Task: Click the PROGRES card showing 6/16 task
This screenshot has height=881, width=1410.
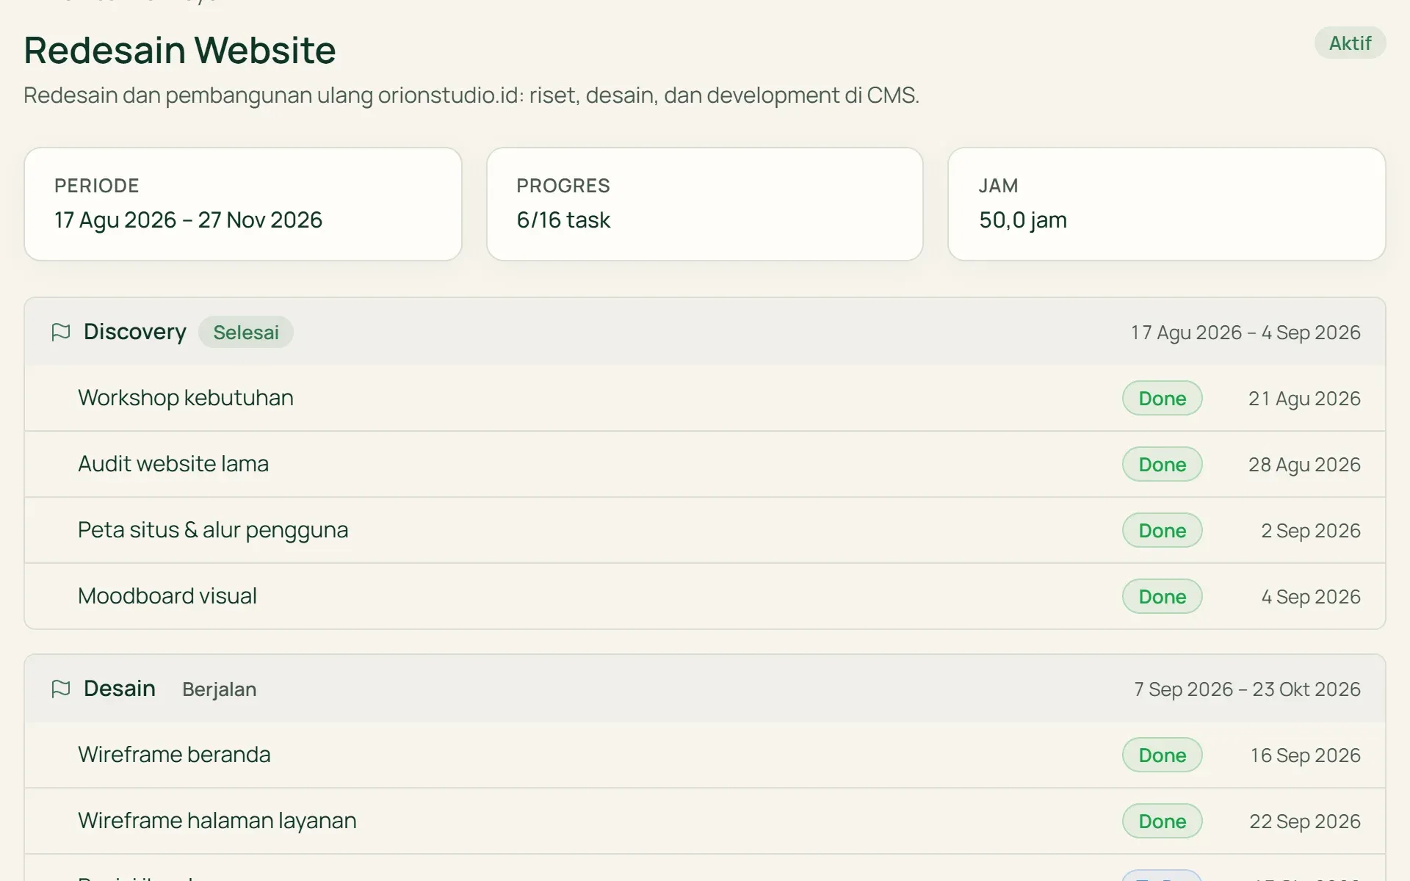Action: (705, 204)
